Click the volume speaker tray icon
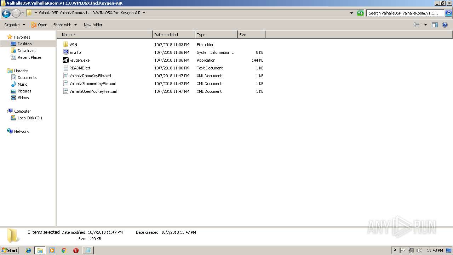453x255 pixels. [x=419, y=250]
